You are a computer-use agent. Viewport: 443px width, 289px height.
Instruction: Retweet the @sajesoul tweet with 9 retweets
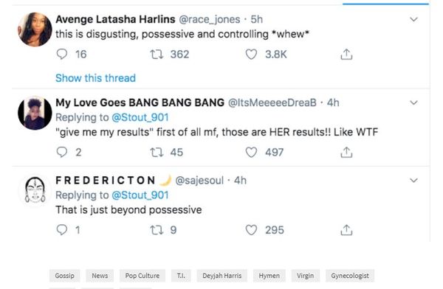[x=157, y=230]
